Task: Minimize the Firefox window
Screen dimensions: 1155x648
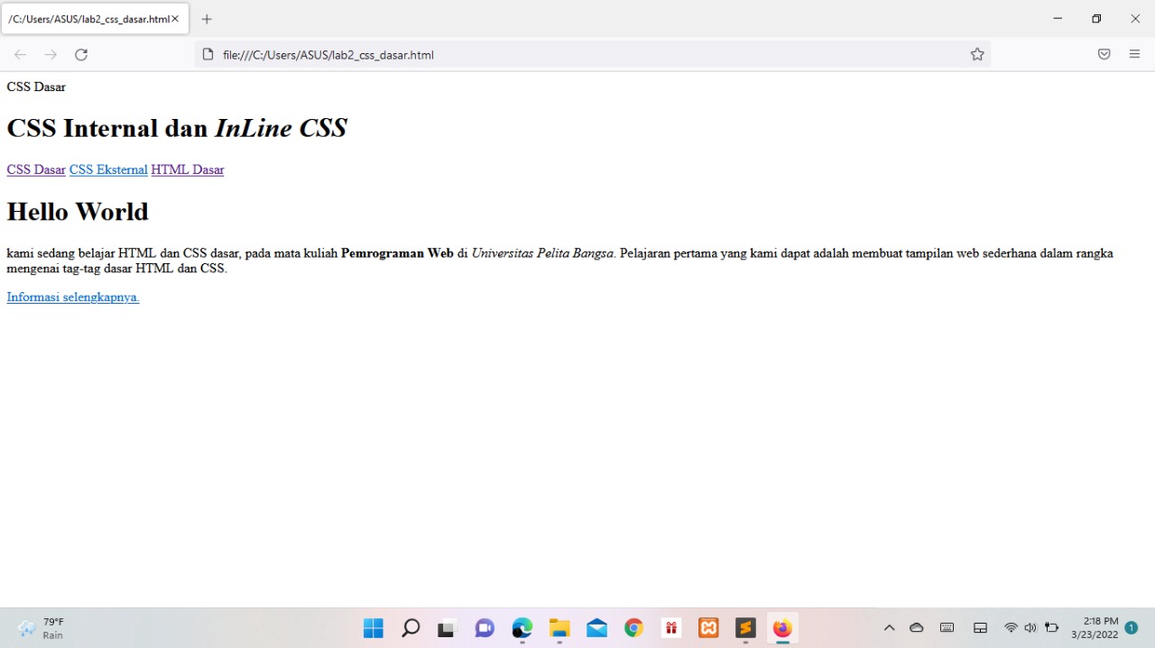Action: 1058,19
